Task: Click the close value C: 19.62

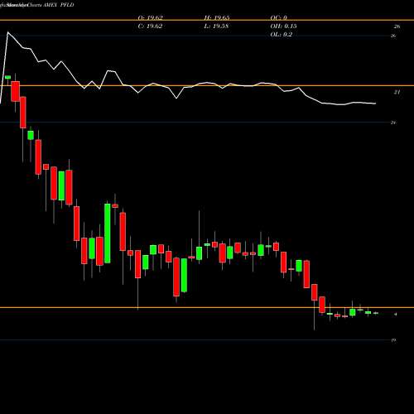Action: click(x=150, y=26)
